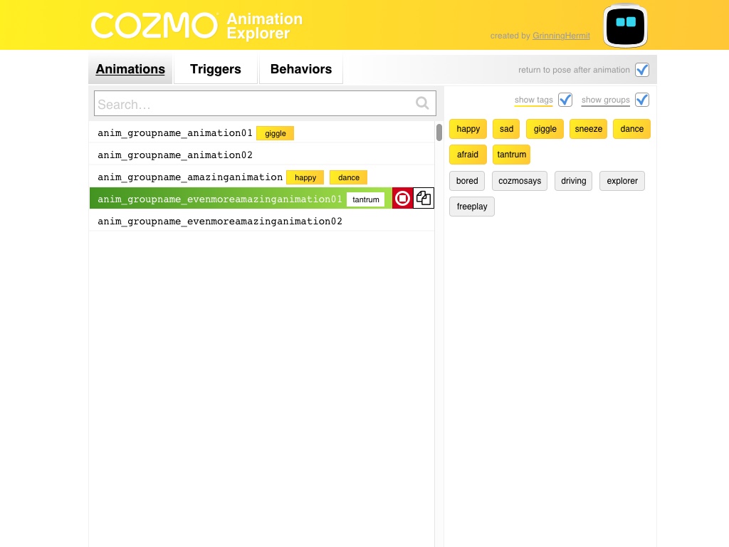729x547 pixels.
Task: Copy the highlighted animation name
Action: click(424, 199)
